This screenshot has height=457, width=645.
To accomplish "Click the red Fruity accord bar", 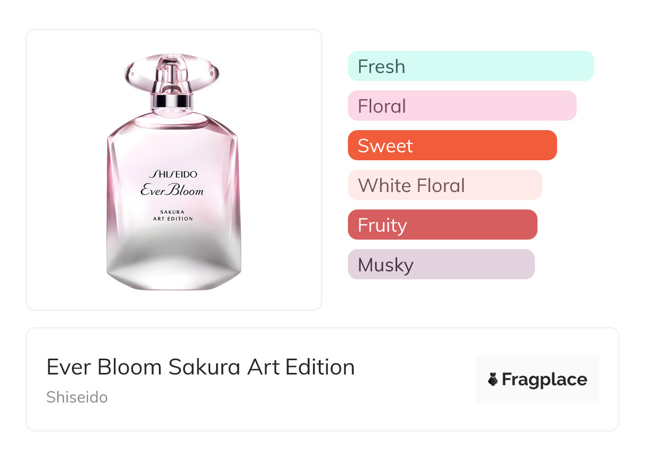I will [442, 225].
